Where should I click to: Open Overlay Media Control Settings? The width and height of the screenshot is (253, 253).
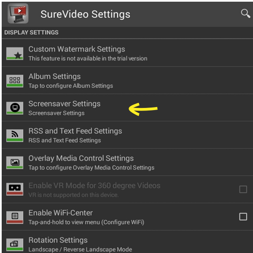[x=127, y=162]
